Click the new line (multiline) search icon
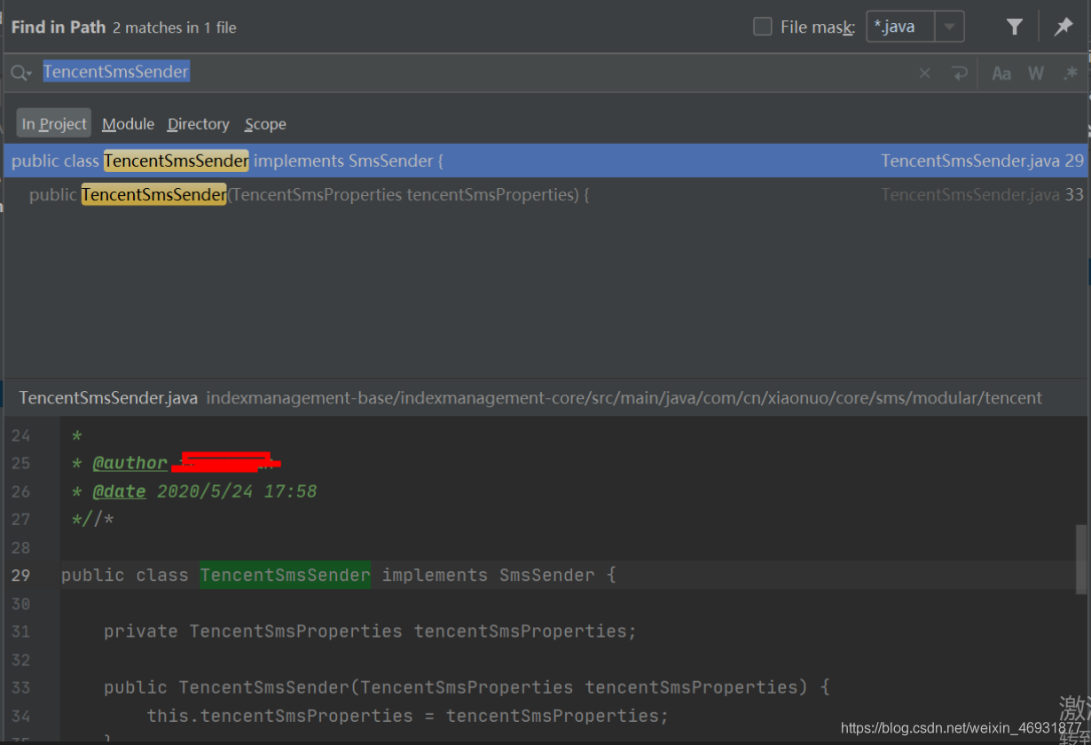Screen dimensions: 1091x745 tap(959, 74)
